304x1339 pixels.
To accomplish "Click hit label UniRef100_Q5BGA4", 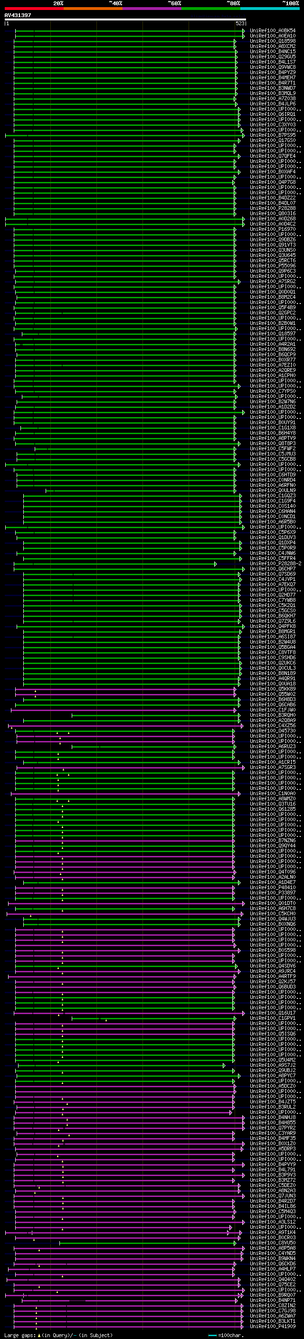I will (272, 647).
